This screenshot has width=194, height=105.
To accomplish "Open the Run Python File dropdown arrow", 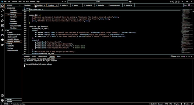I will coord(187,5).
